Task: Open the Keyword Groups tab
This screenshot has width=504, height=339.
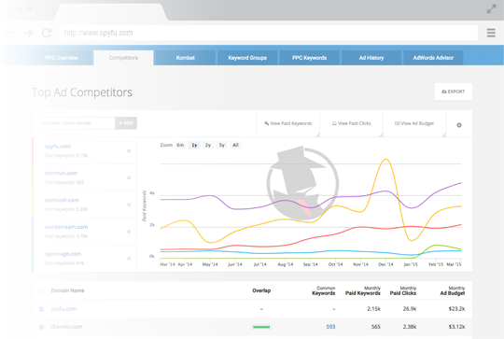Action: tap(247, 58)
